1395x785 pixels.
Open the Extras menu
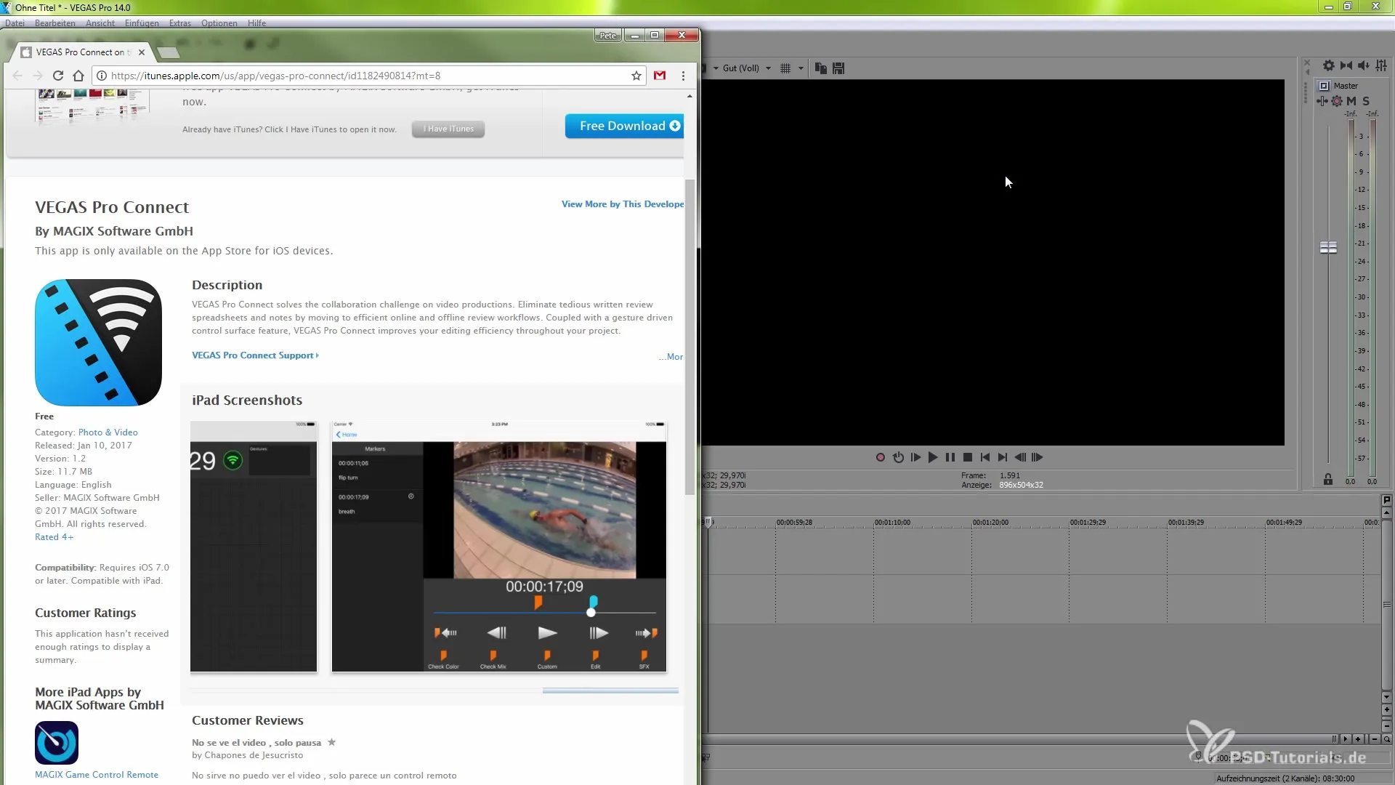coord(180,23)
